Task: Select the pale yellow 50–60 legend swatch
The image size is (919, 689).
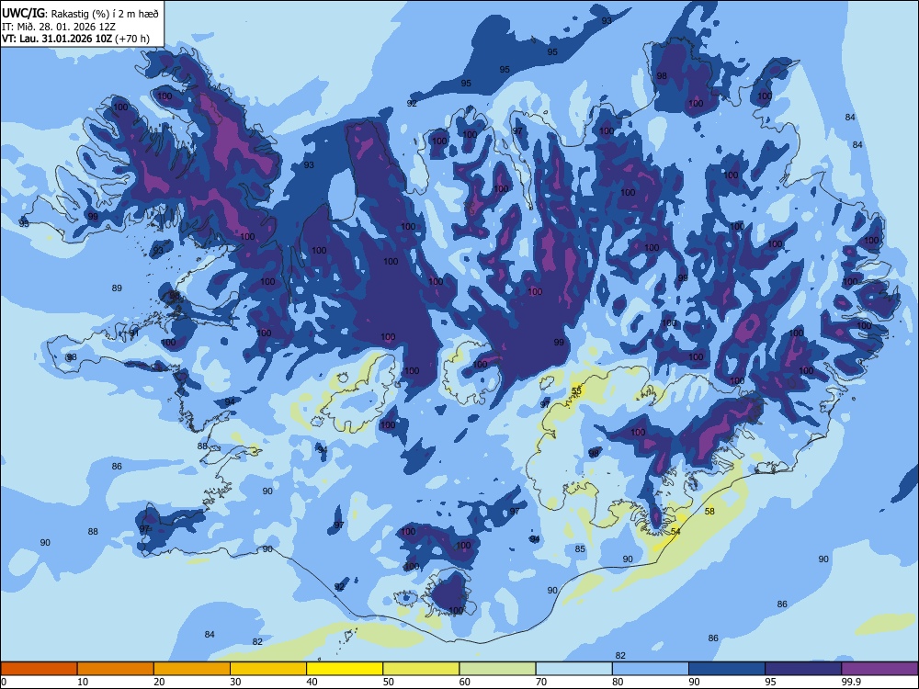Action: (422, 669)
